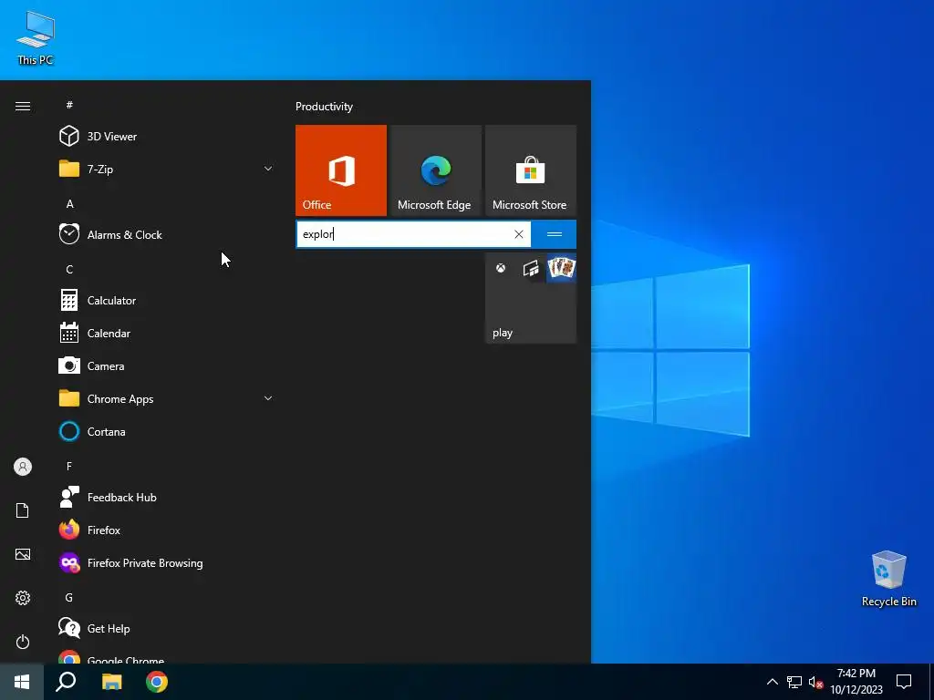Select the This PC desktop icon

click(36, 37)
